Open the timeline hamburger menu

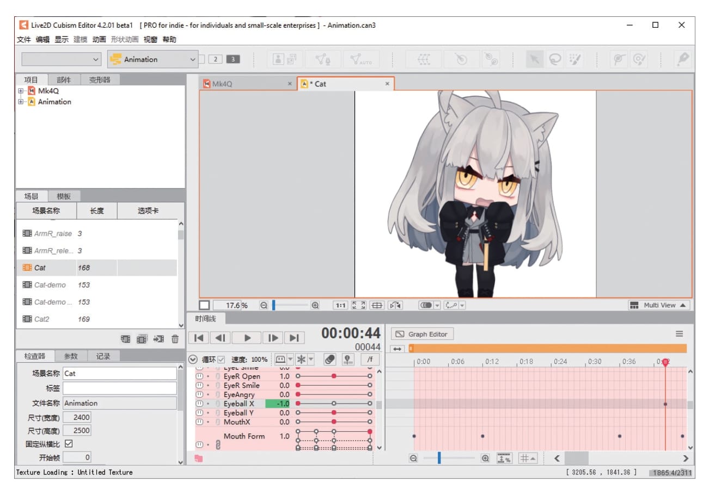(x=679, y=334)
